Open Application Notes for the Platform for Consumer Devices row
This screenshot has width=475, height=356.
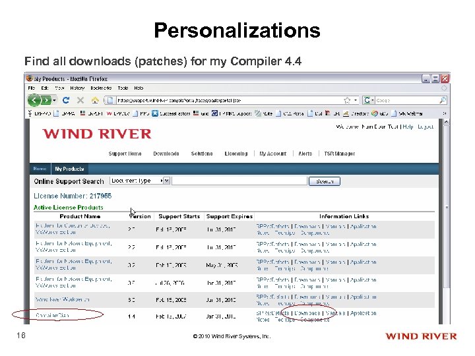click(364, 226)
